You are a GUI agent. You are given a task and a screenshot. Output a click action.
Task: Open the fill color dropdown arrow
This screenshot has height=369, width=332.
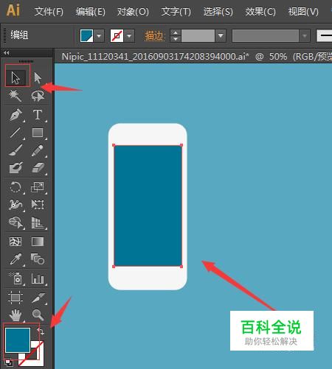[x=99, y=36]
